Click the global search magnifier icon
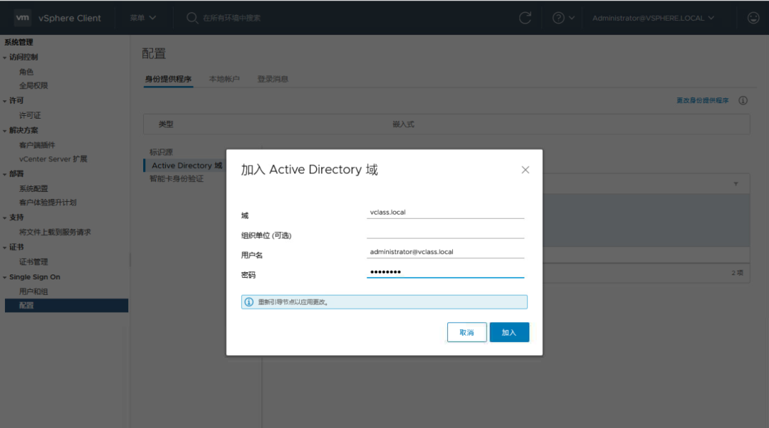Screen dimensions: 769x428 192,18
